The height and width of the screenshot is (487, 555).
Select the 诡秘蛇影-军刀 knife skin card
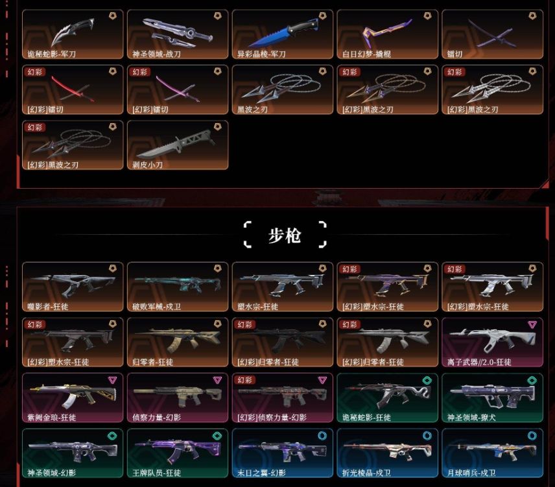click(73, 34)
